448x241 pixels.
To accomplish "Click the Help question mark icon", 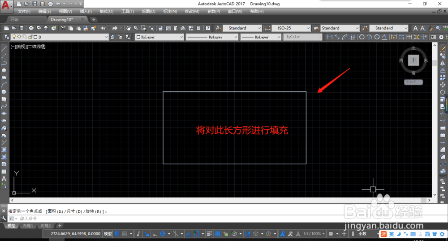I will (208, 28).
